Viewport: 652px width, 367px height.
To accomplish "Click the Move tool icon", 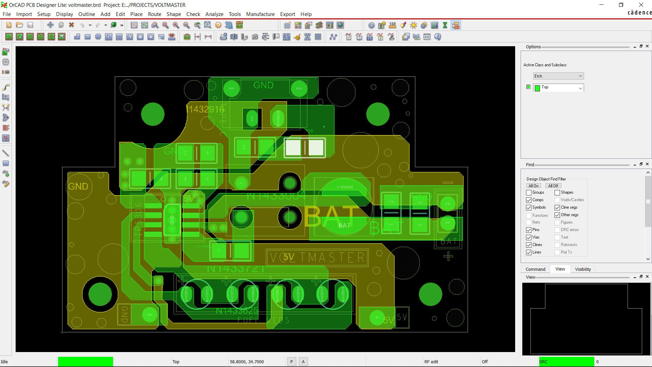I will click(x=50, y=25).
